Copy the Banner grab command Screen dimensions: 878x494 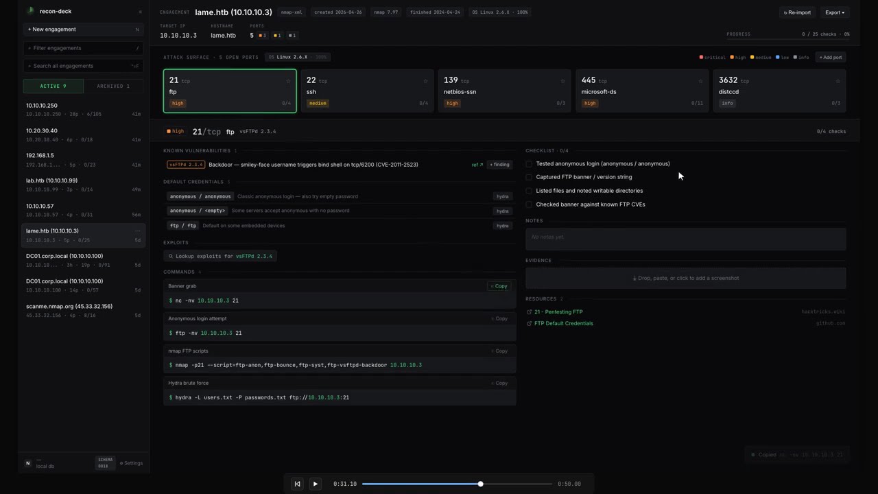(499, 286)
